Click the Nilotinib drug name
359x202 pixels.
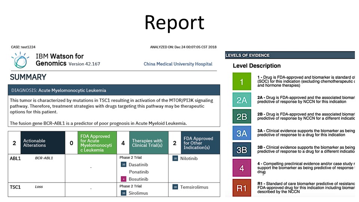(189, 158)
